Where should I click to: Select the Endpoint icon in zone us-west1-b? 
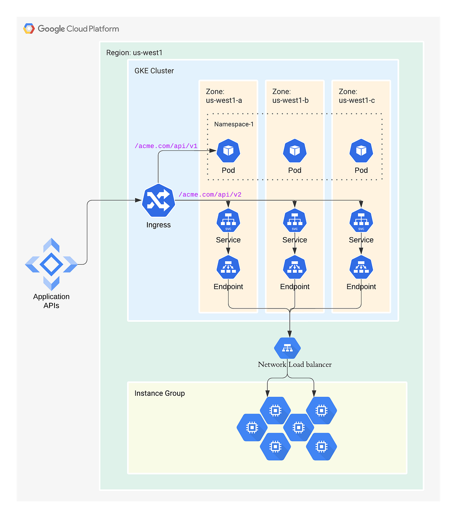point(294,267)
